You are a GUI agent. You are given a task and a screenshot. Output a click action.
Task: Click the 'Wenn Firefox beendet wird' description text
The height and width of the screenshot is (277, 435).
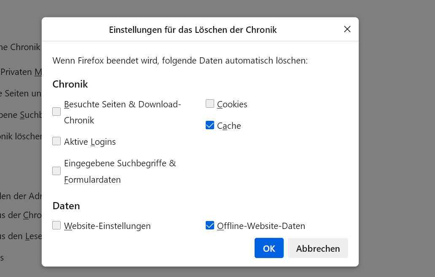click(x=180, y=61)
